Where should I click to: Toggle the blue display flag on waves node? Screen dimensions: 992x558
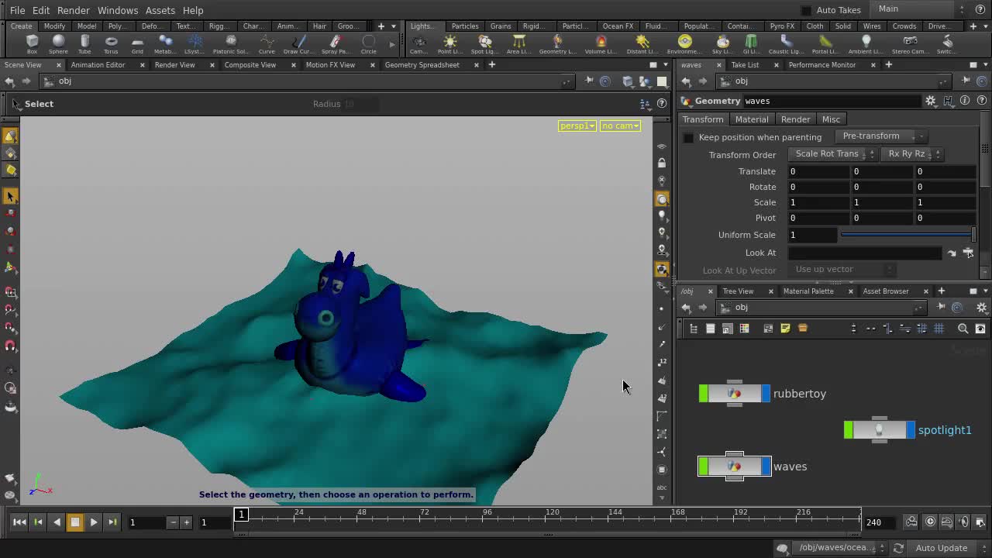(x=766, y=466)
